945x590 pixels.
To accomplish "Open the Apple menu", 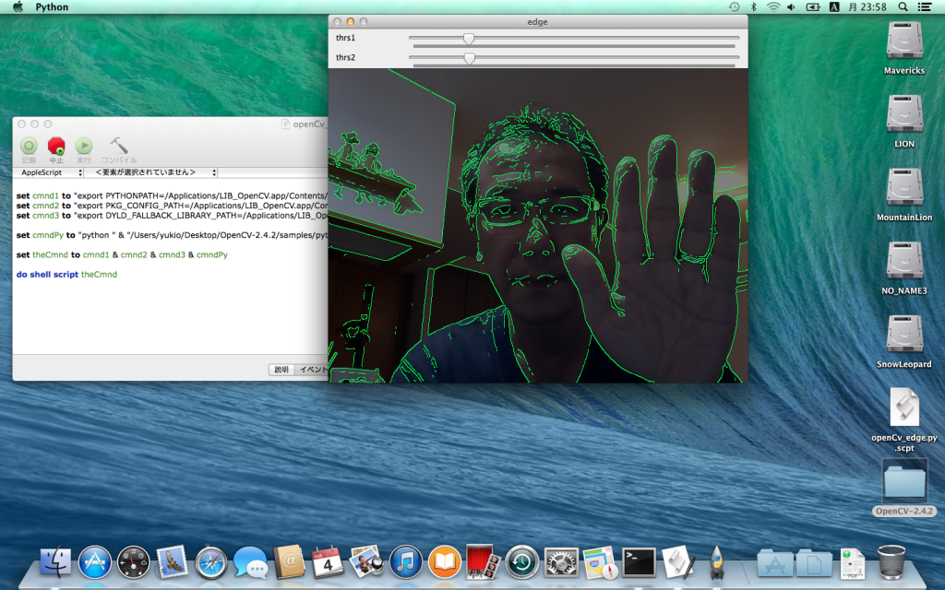I will click(18, 7).
